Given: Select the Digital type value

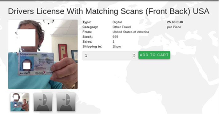Looking at the screenshot, I should (x=117, y=22).
